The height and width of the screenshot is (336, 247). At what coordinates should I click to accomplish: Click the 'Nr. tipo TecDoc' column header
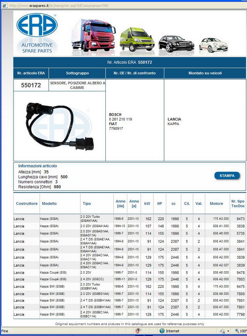238,203
